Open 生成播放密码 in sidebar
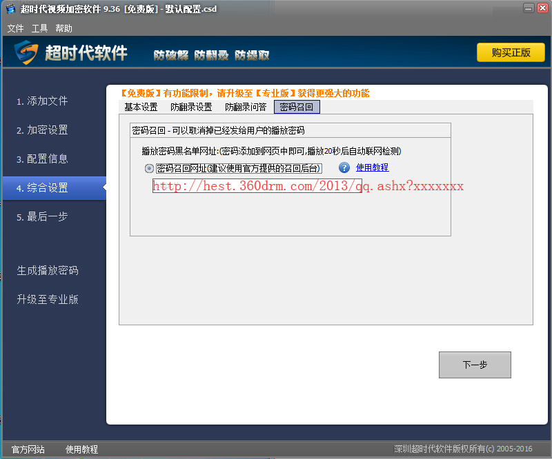 pos(48,270)
